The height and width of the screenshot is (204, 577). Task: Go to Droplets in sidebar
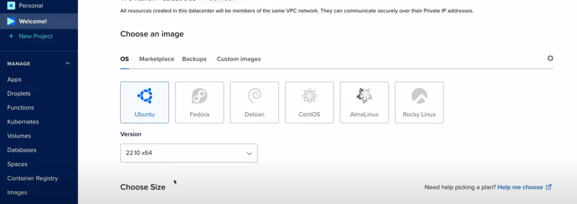19,94
